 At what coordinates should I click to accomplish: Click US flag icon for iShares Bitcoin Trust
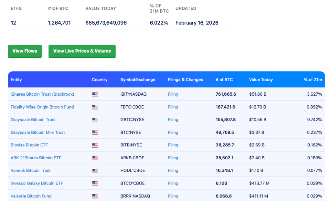tap(95, 94)
